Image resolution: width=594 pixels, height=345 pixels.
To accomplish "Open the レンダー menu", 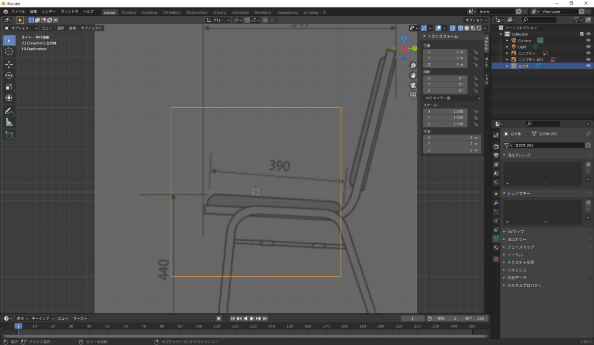I will coord(49,11).
